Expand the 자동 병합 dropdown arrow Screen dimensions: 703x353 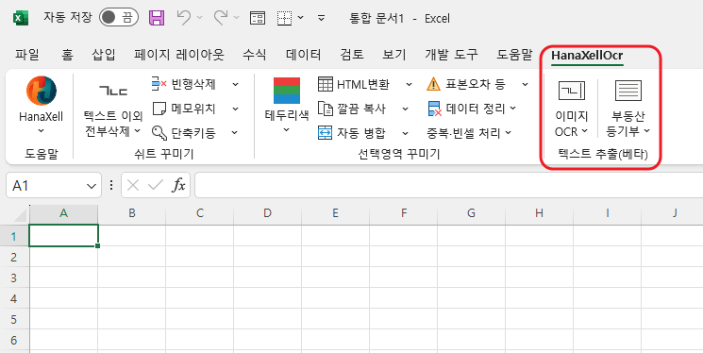(x=406, y=133)
